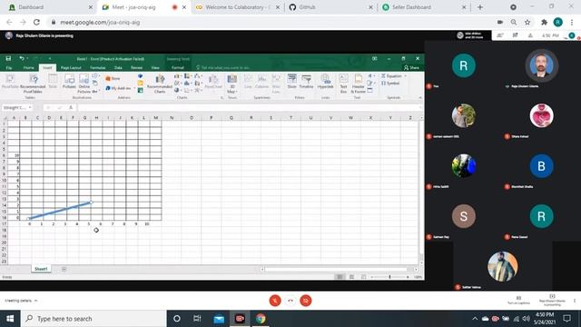Click the Windows taskbar search box
This screenshot has height=327, width=581.
[x=94, y=319]
